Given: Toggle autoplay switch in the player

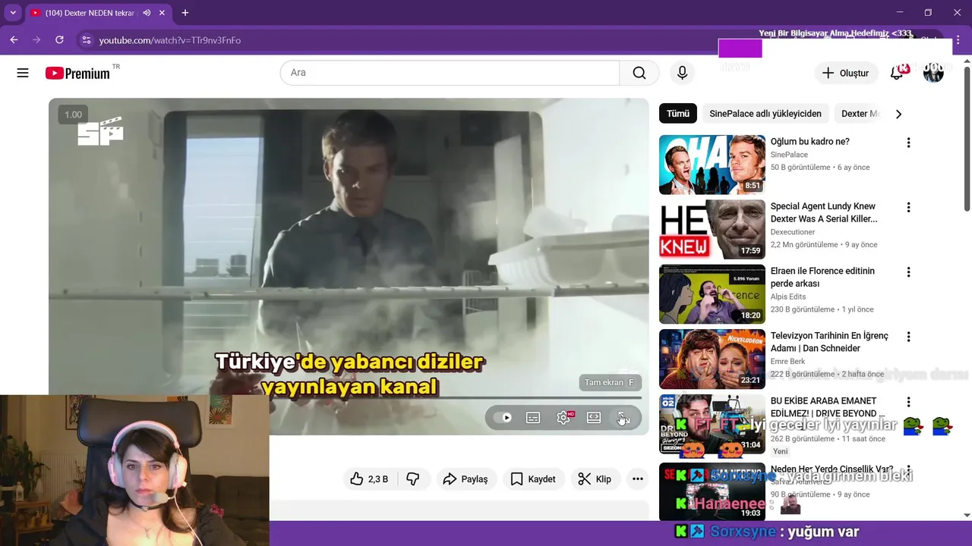Looking at the screenshot, I should pos(503,418).
